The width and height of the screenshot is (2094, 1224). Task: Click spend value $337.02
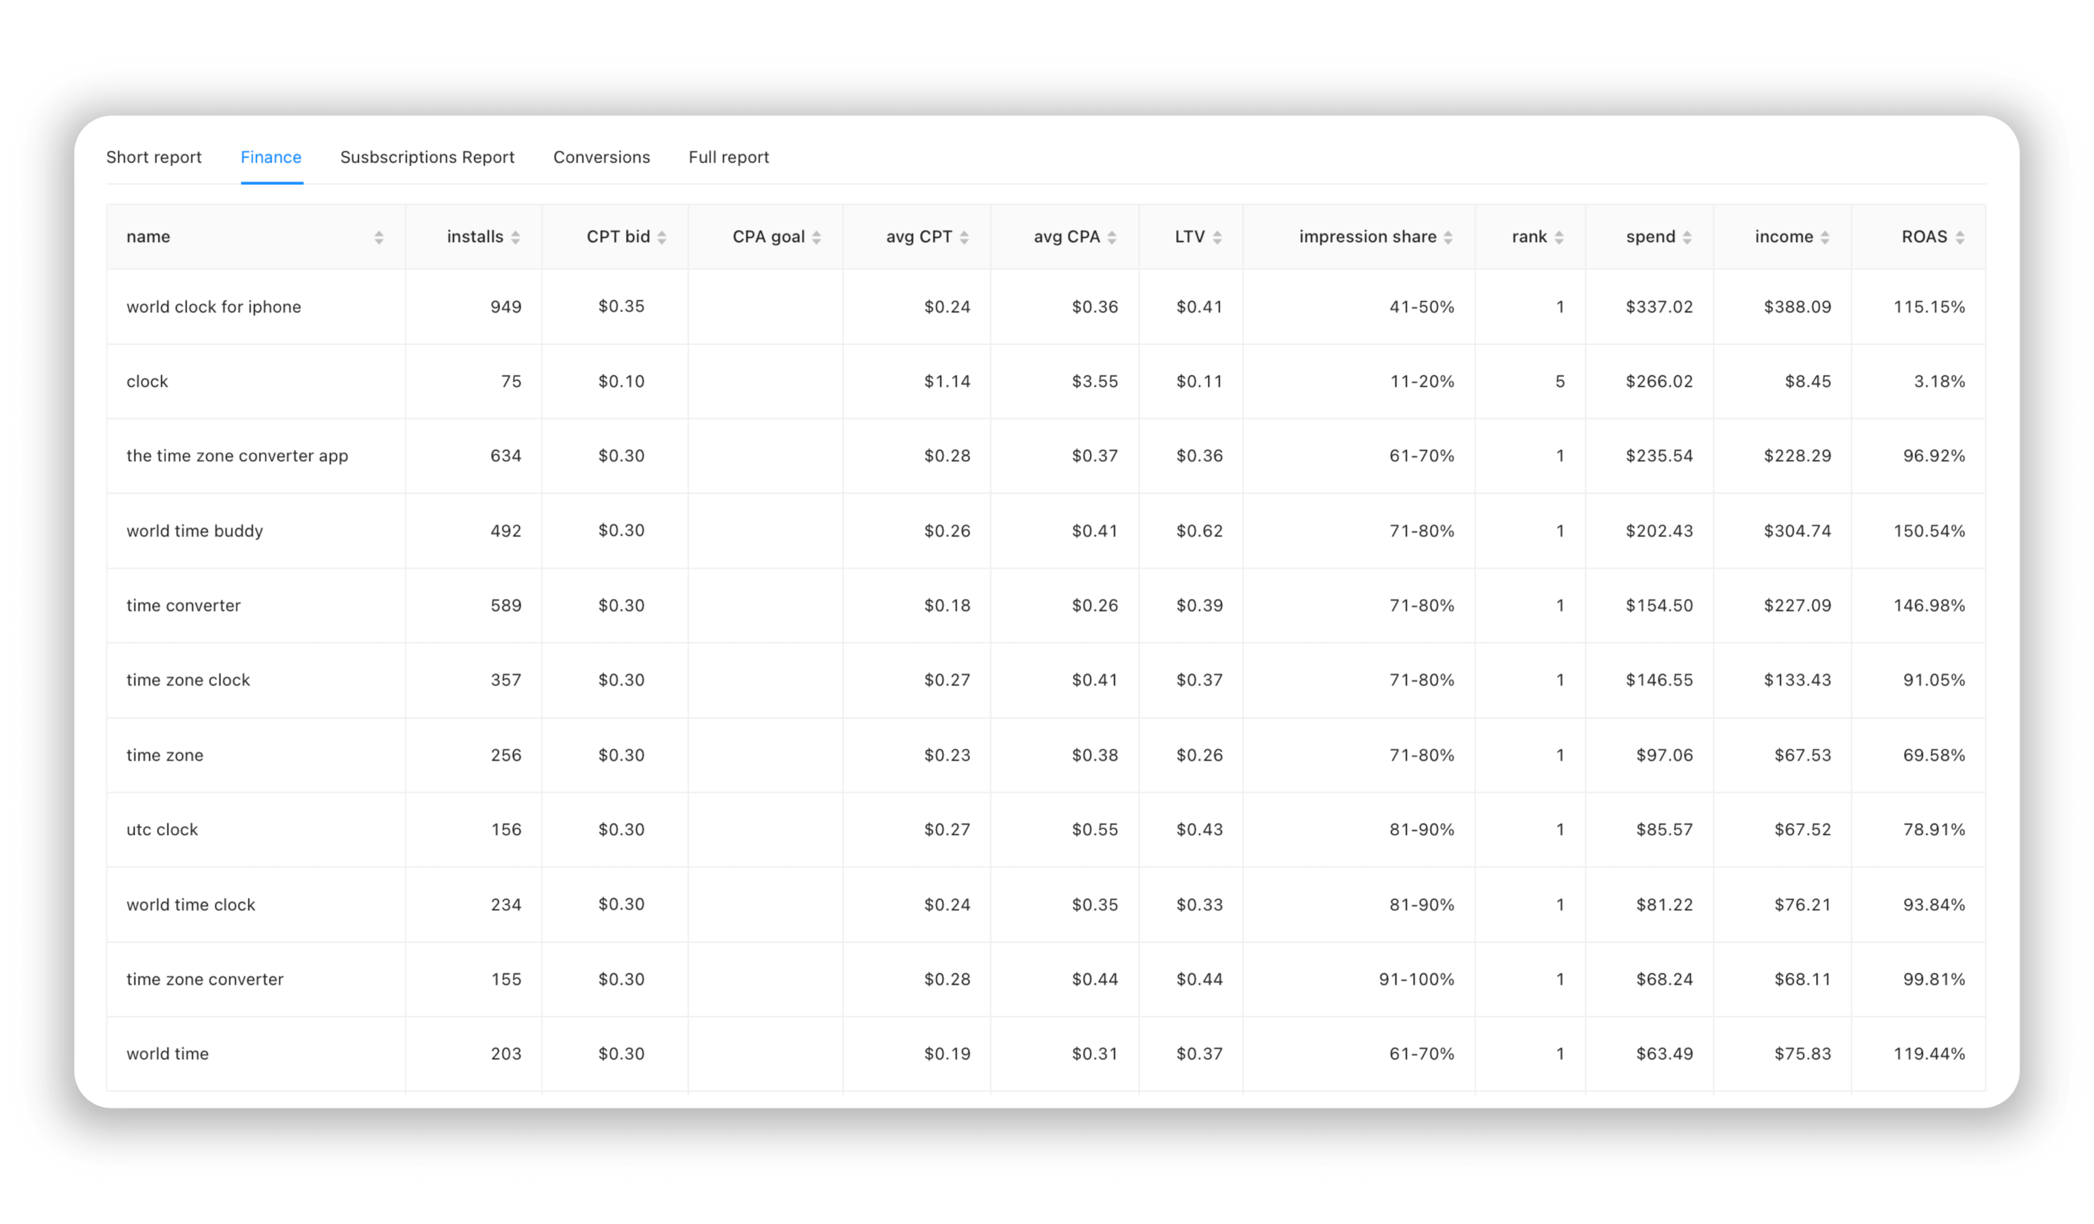(x=1659, y=306)
